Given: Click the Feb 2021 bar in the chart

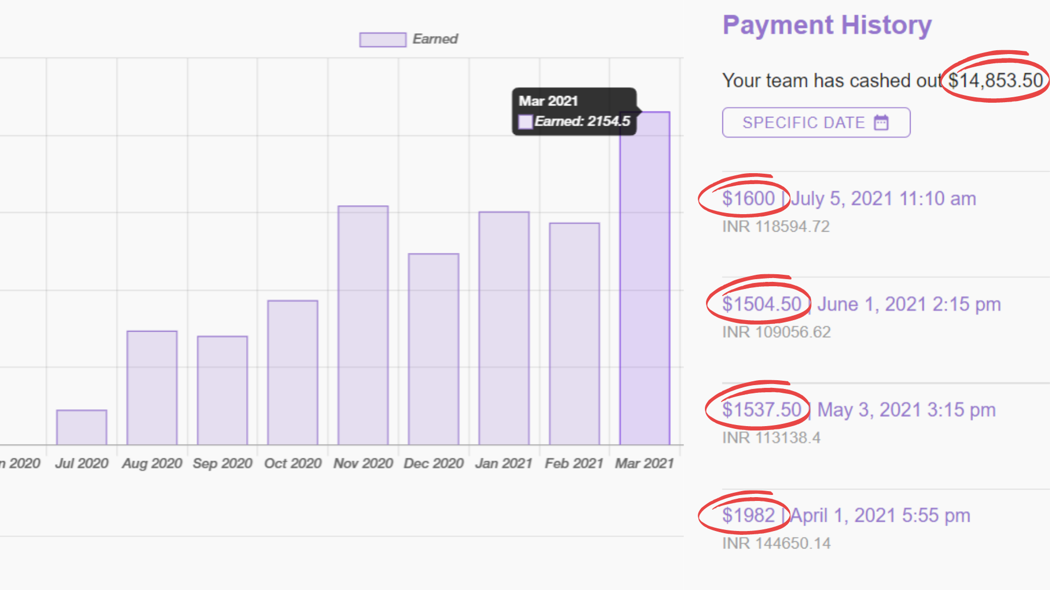Looking at the screenshot, I should [x=574, y=333].
